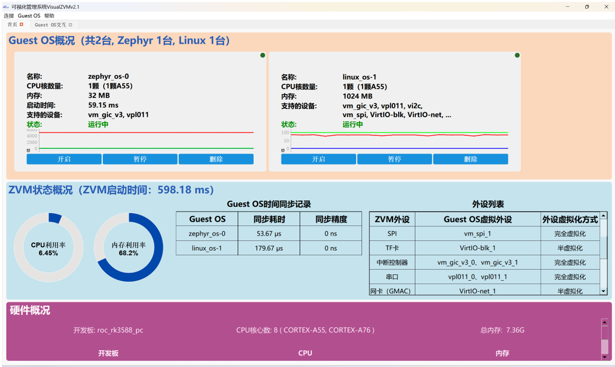Image resolution: width=615 pixels, height=367 pixels.
Task: Open the Guest OS menu
Action: coord(29,16)
